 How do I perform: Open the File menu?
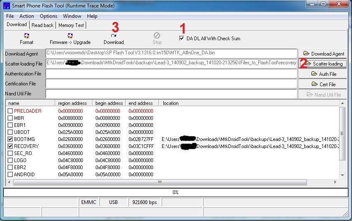(10, 16)
